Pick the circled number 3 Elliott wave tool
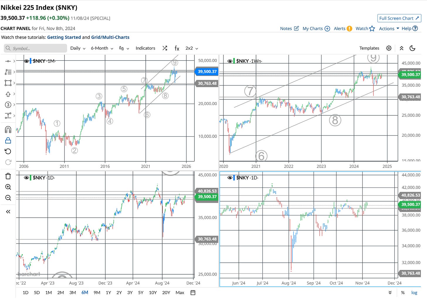The width and height of the screenshot is (427, 301). [8, 105]
